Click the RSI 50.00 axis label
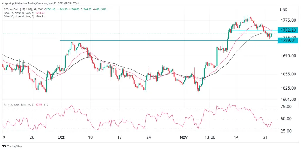This screenshot has width=301, height=150. point(286,119)
